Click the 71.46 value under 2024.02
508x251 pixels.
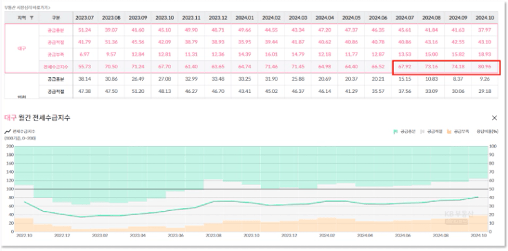coord(271,67)
